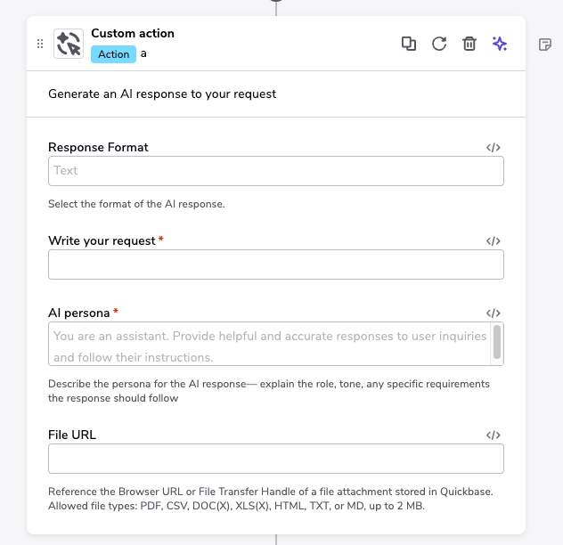Click the code icon for AI persona

494,313
